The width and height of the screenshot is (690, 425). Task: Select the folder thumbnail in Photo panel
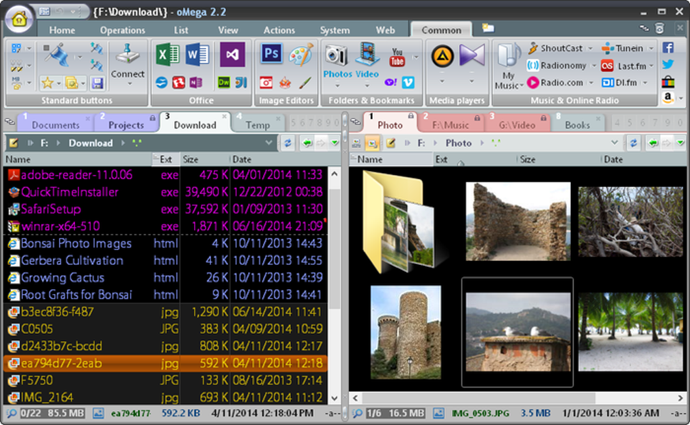[x=400, y=222]
